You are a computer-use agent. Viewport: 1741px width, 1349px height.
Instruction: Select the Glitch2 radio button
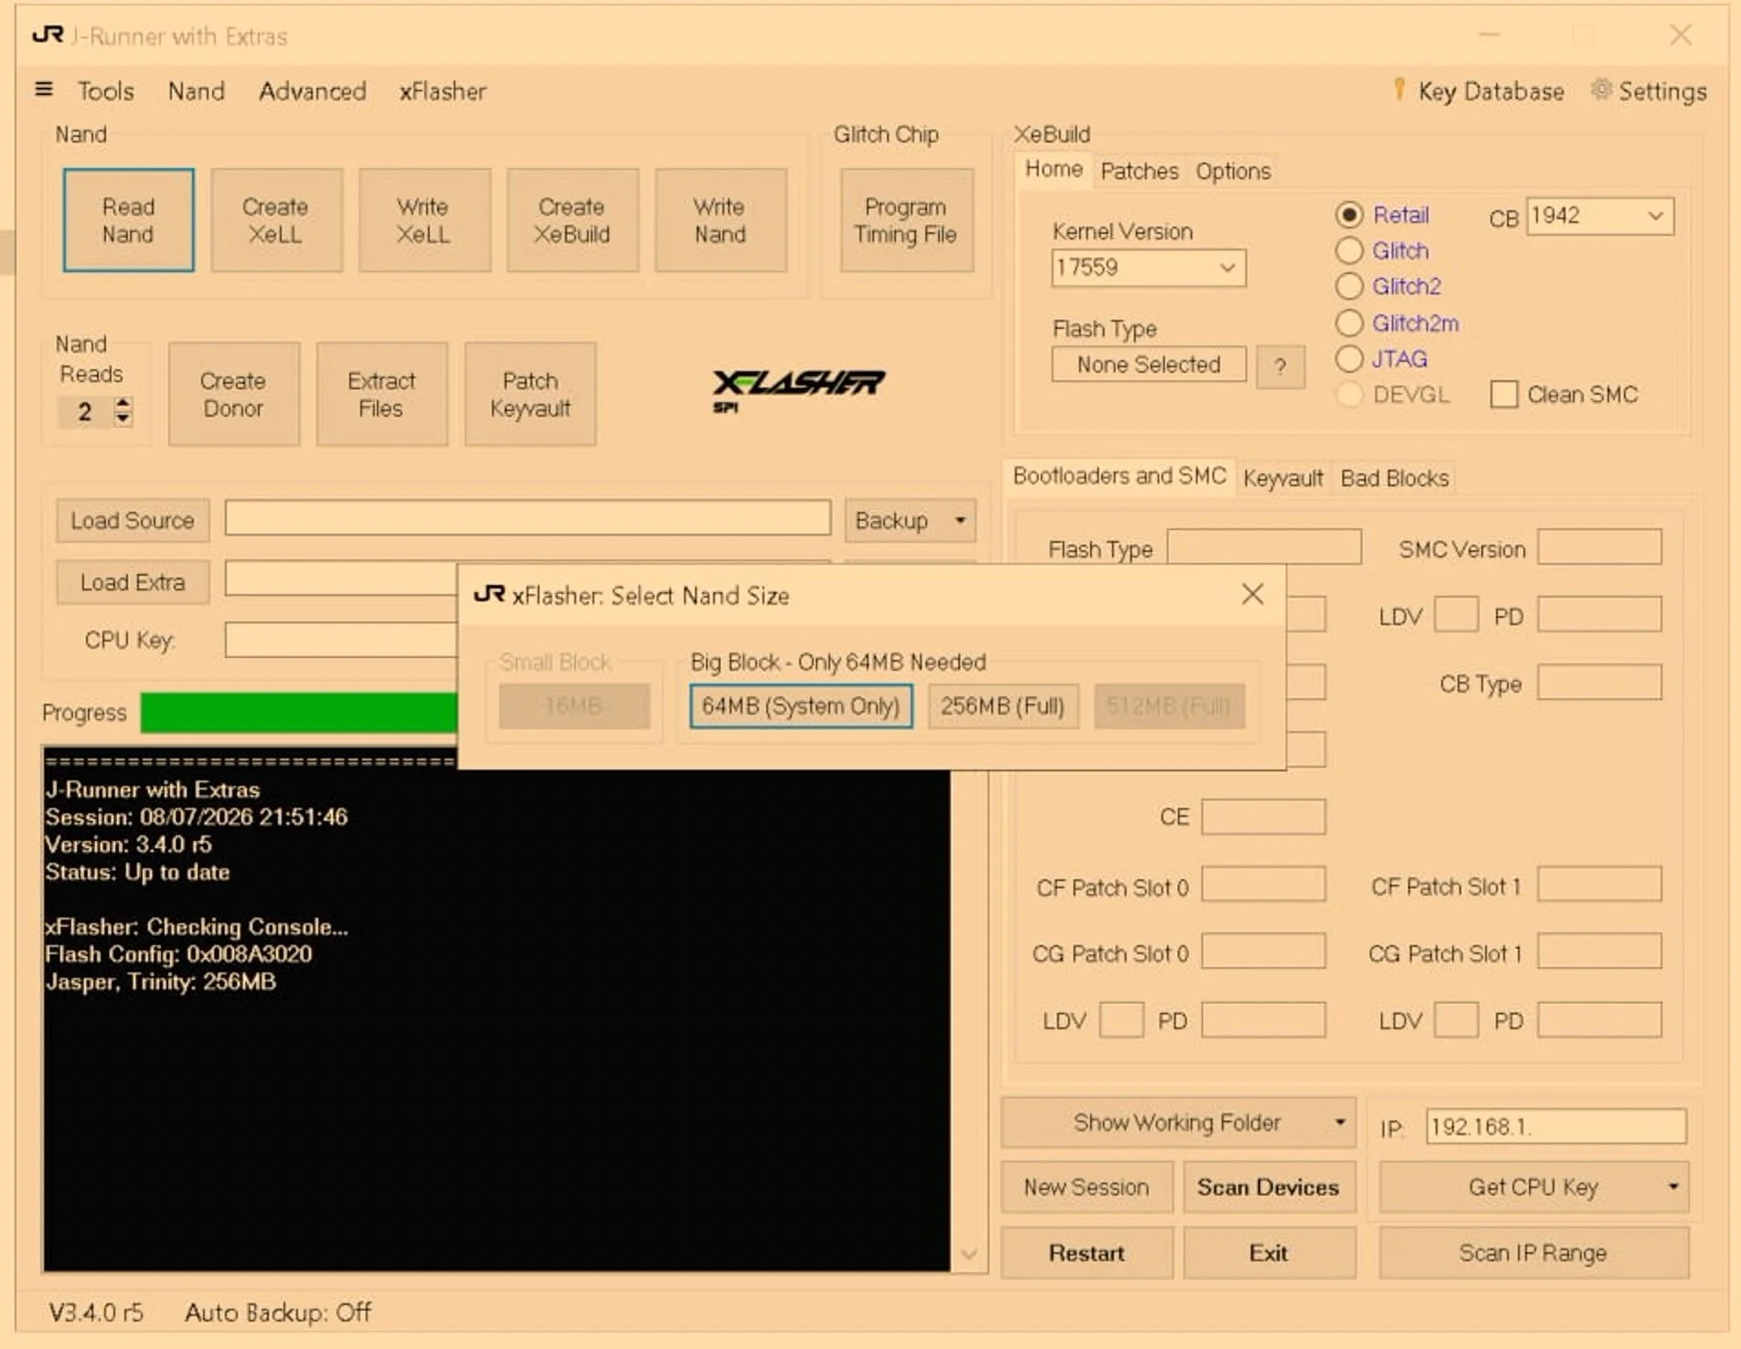[x=1349, y=286]
